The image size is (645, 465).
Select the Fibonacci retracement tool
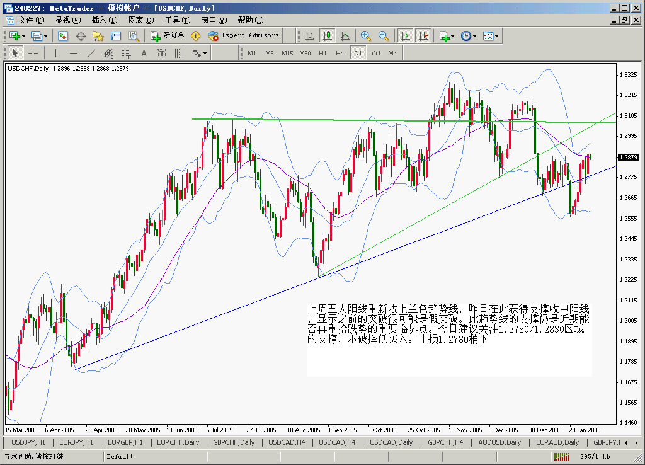pos(126,53)
